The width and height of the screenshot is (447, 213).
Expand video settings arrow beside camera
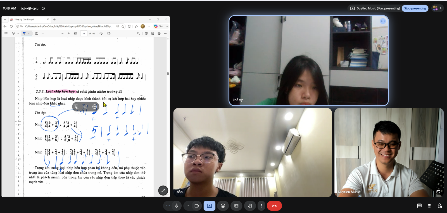coord(188,206)
